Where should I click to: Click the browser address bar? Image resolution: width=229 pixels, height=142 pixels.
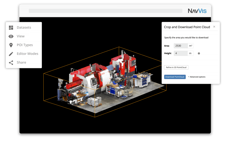click(105, 11)
